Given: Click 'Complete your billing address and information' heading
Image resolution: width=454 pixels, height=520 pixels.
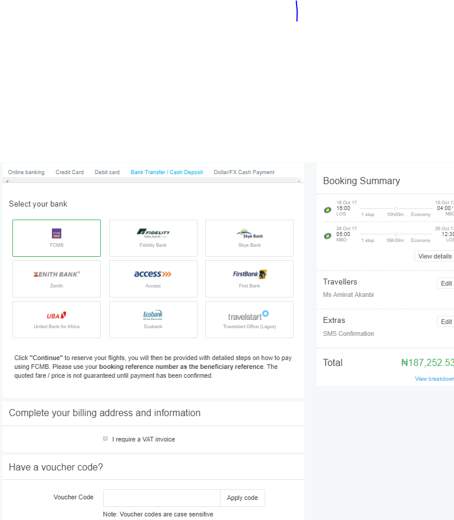Looking at the screenshot, I should [x=104, y=413].
